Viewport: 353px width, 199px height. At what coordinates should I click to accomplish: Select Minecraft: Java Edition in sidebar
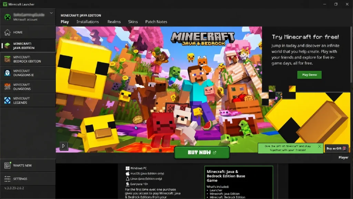tap(28, 46)
